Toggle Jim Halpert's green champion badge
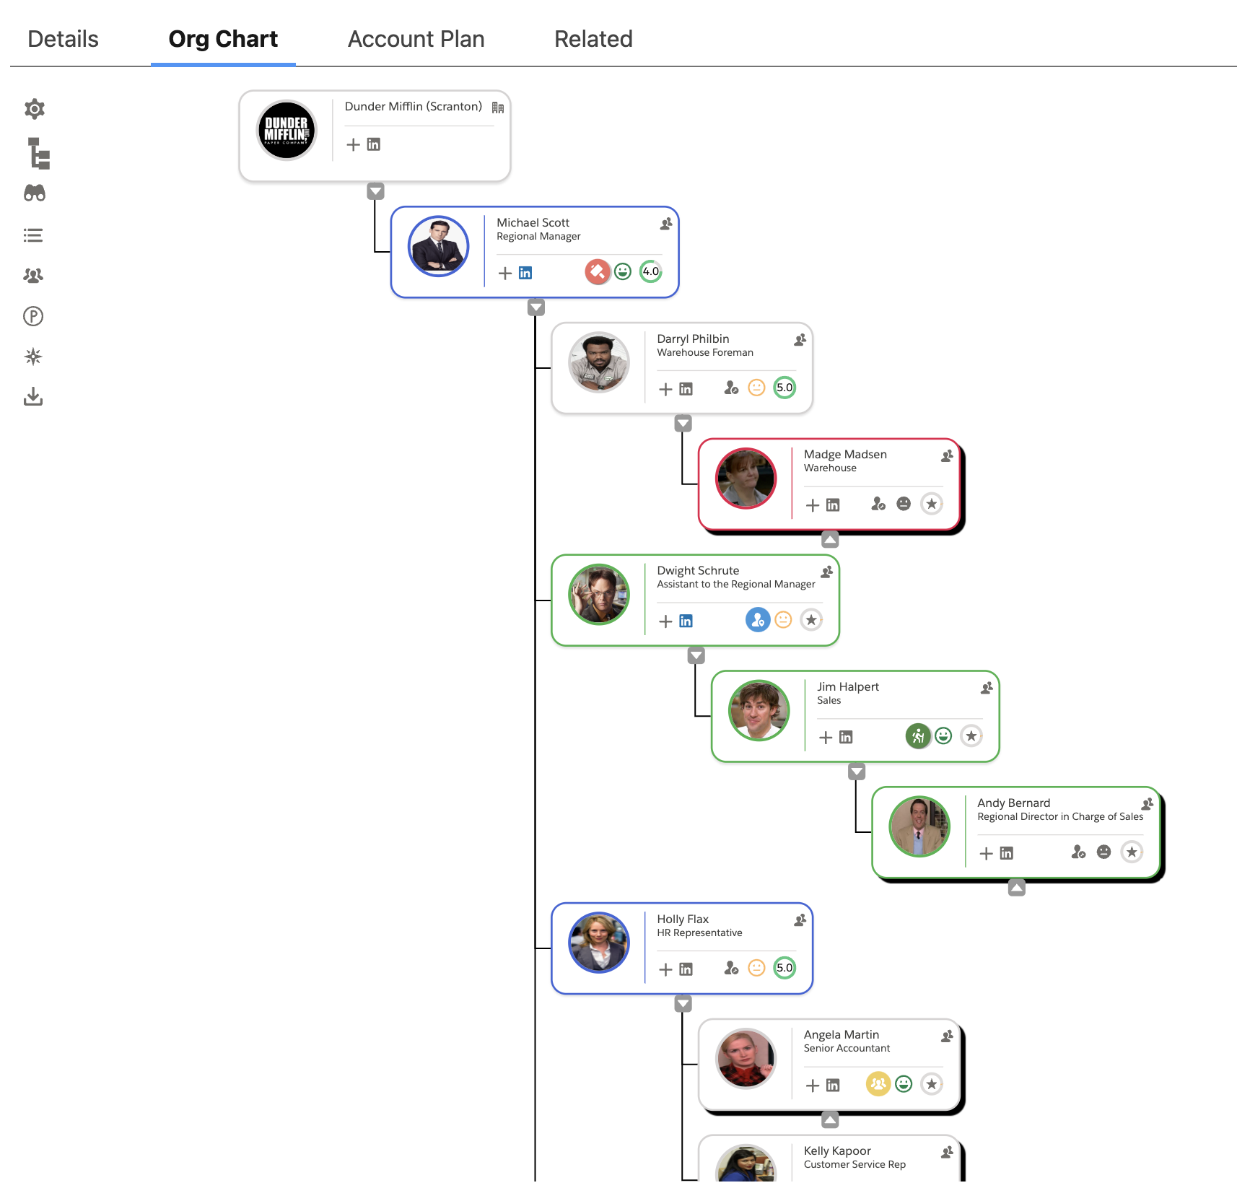 [x=918, y=736]
